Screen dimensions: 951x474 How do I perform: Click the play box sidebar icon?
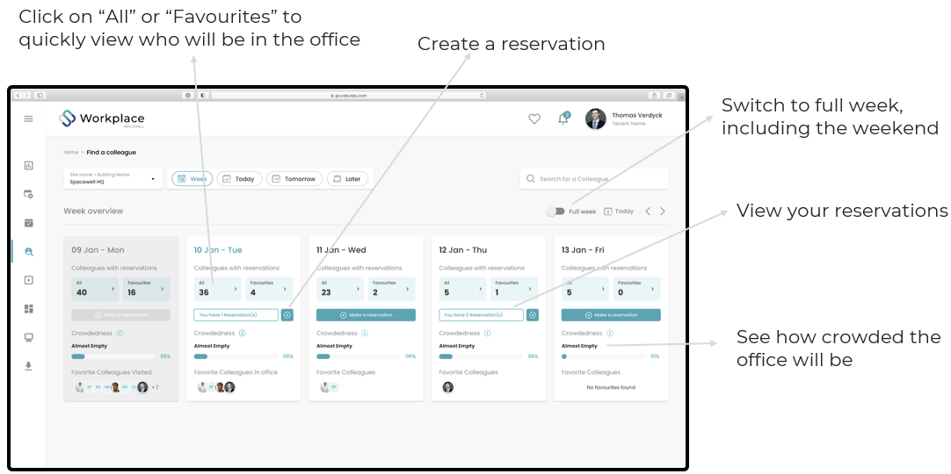(28, 280)
